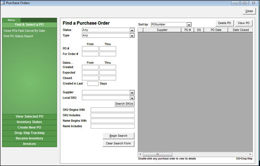This screenshot has width=260, height=166.
Task: Go to Inventory Status menu item
Action: pos(30,122)
